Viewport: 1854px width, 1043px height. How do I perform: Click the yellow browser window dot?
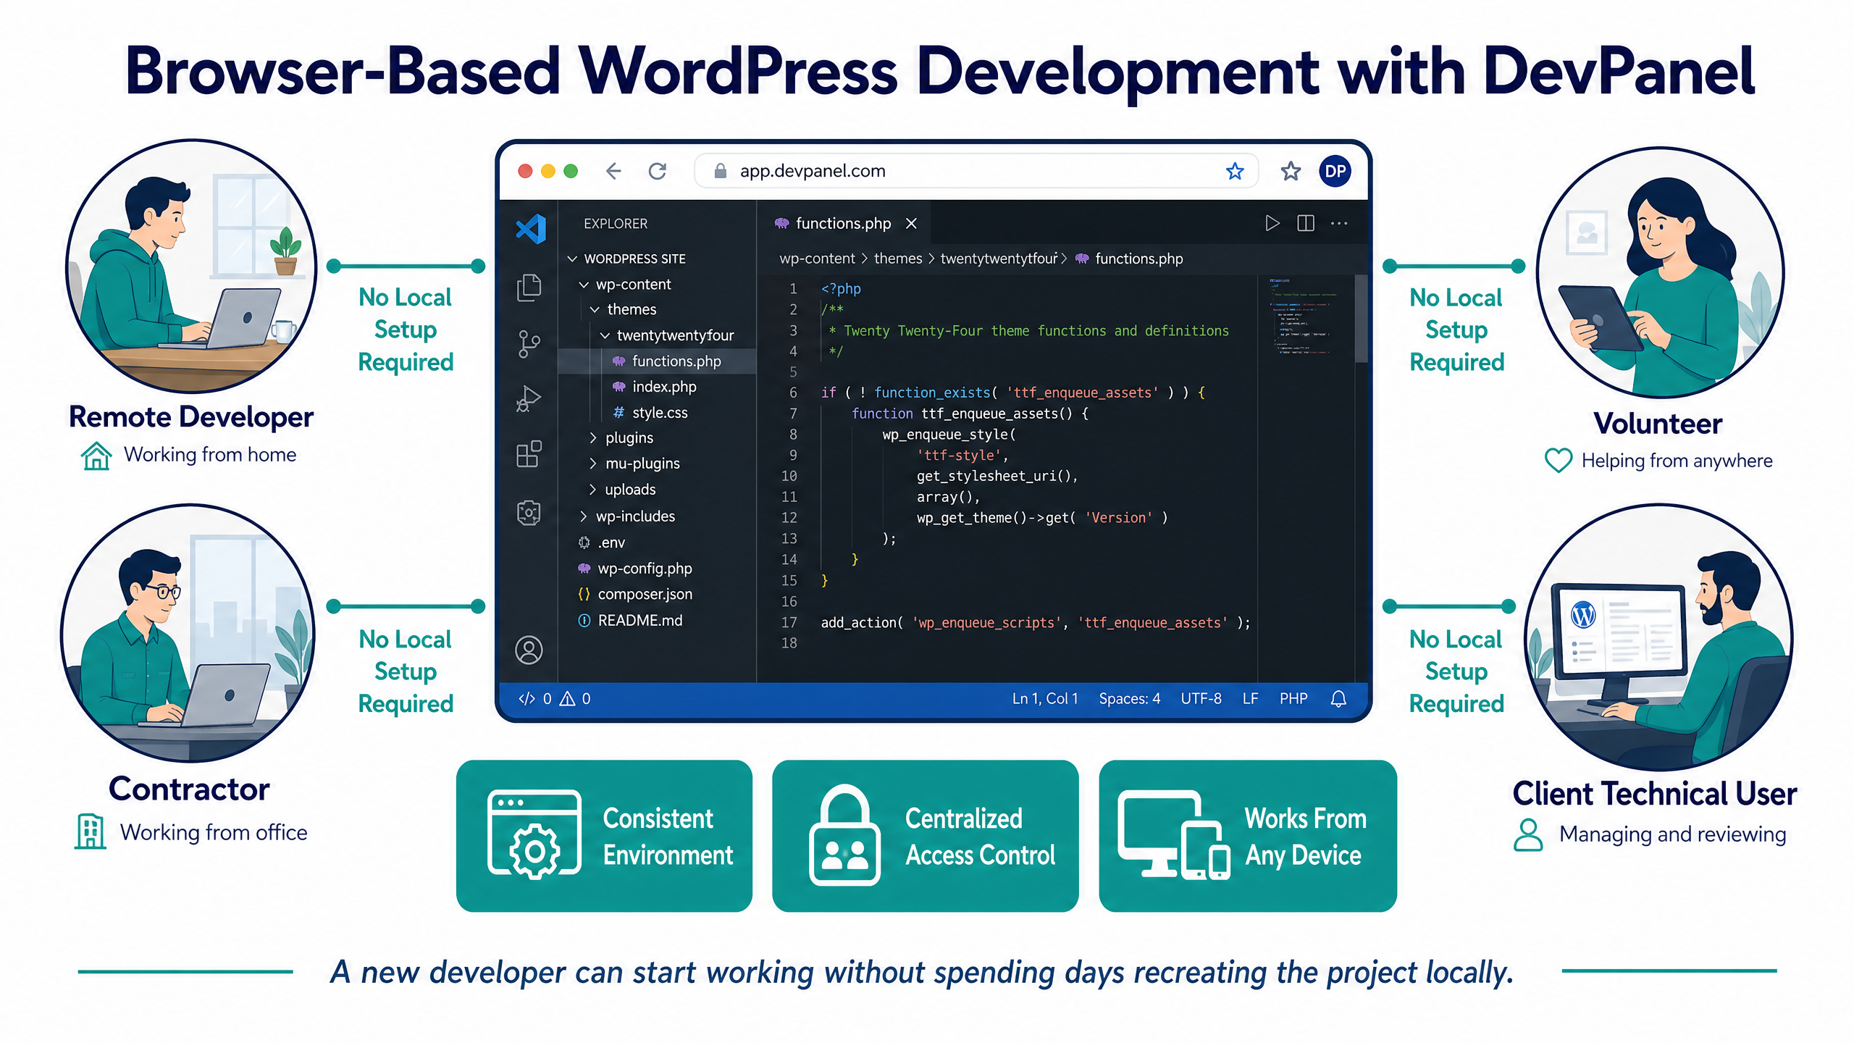click(548, 171)
